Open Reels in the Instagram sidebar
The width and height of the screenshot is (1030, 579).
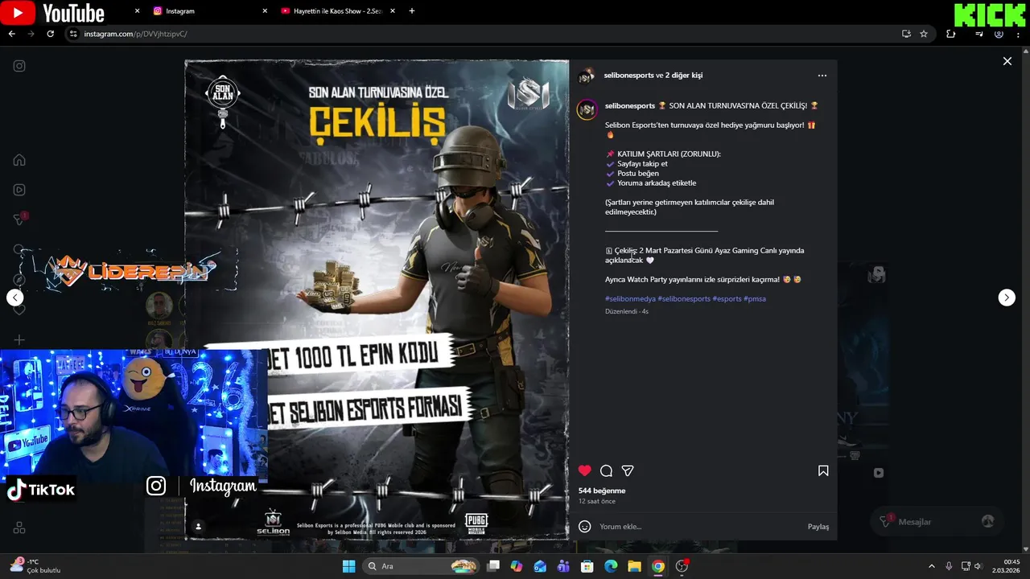19,190
